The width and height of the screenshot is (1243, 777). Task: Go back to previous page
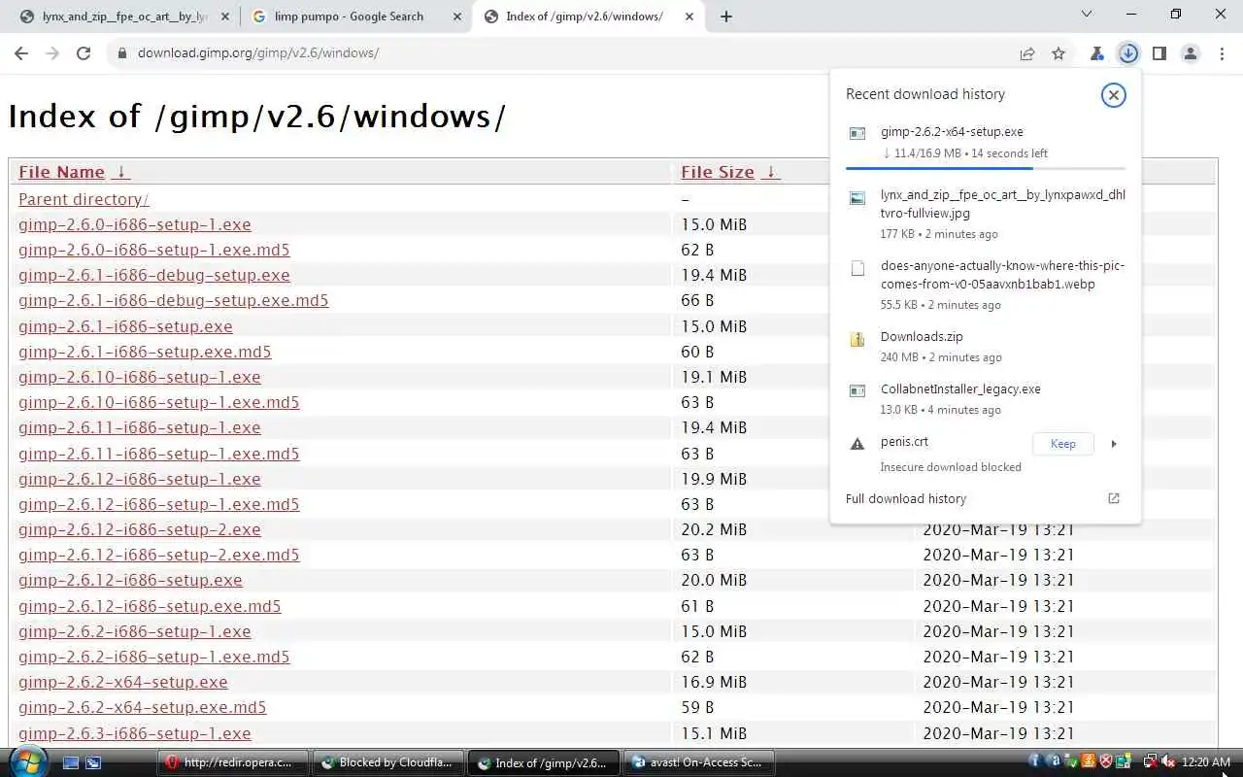21,53
